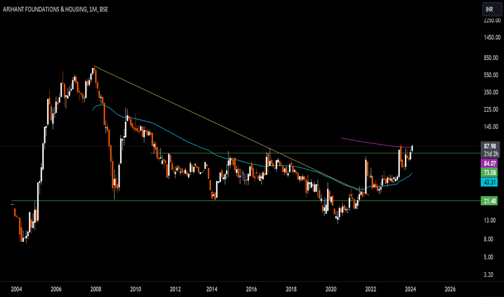The image size is (504, 297).
Task: Click the 3.20 price axis value
Action: point(489,274)
